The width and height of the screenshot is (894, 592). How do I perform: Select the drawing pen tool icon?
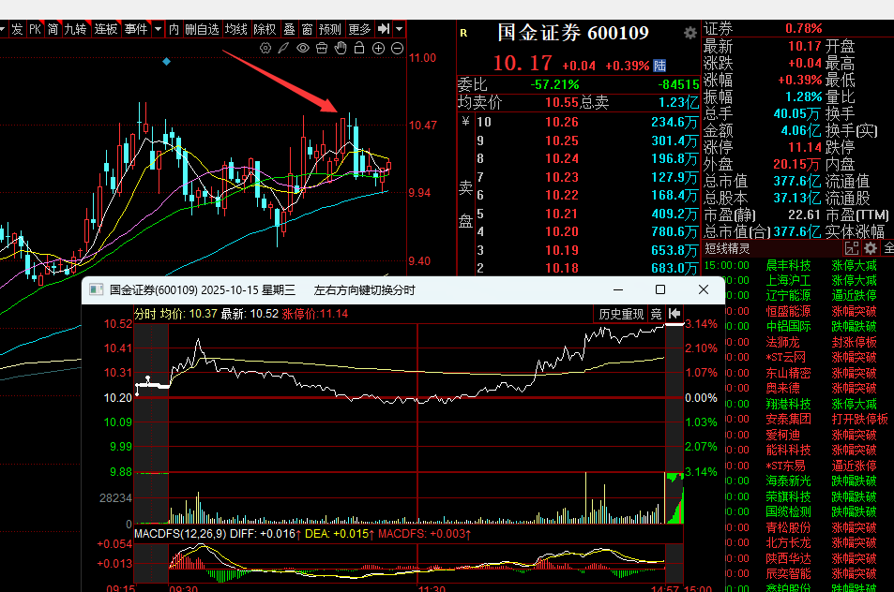click(x=283, y=49)
